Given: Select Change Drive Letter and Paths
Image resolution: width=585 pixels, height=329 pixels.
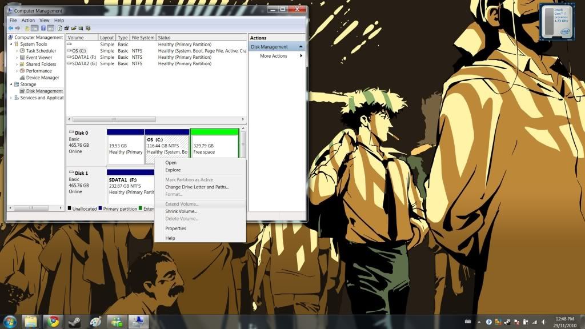Looking at the screenshot, I should (200, 187).
